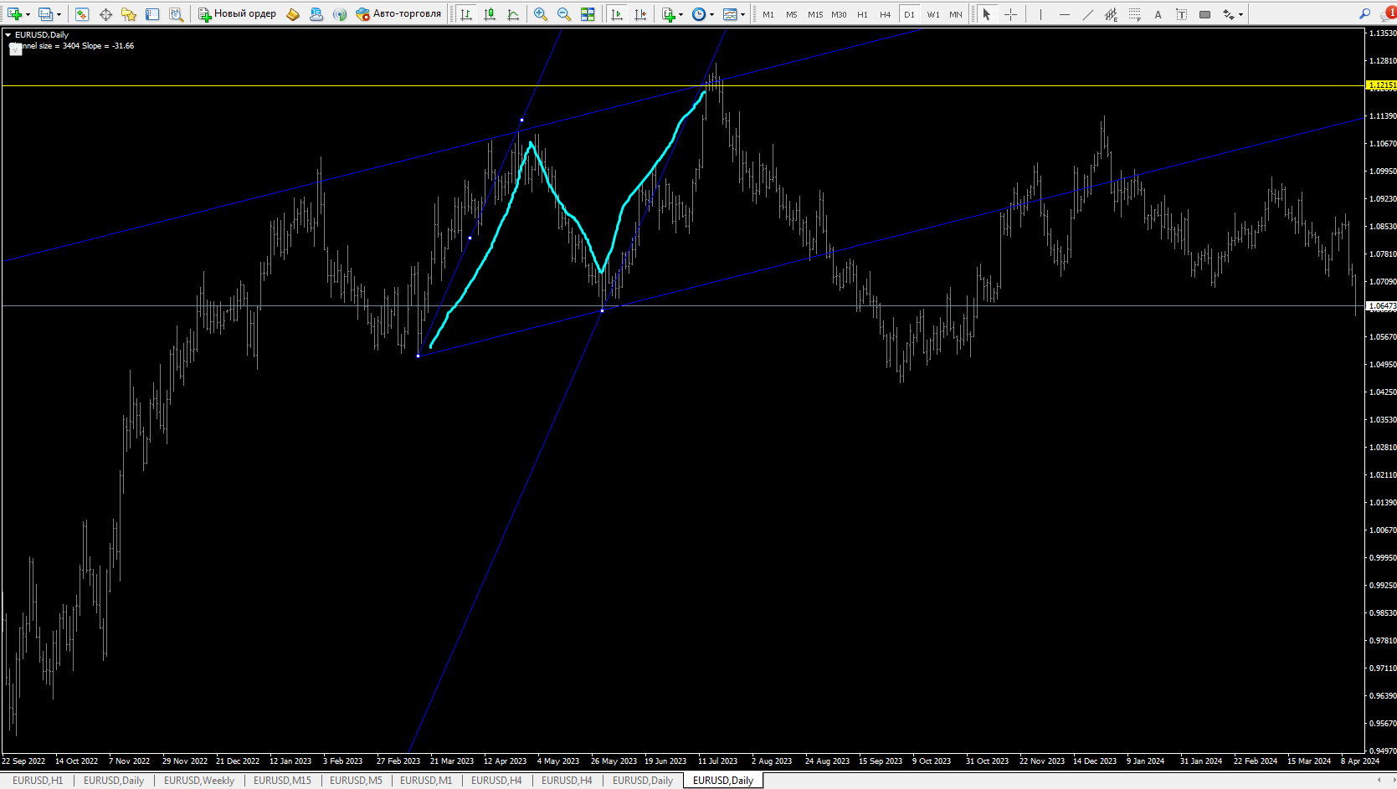Toggle the Terminal panel icon
The image size is (1397, 789).
pyautogui.click(x=152, y=14)
